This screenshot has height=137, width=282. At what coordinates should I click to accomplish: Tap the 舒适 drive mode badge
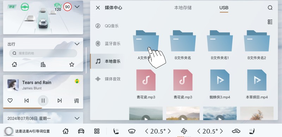point(12,7)
